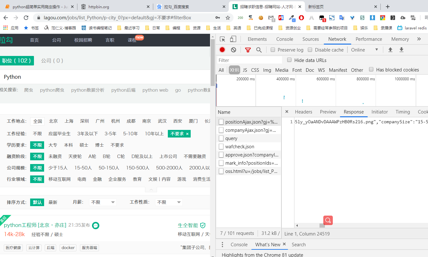Open the Performance tab
Screen dimensions: 428x257
coord(369,39)
